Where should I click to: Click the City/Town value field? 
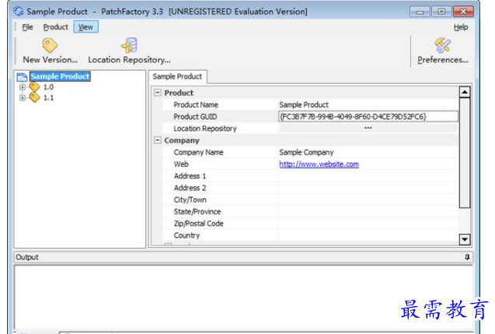coord(368,200)
